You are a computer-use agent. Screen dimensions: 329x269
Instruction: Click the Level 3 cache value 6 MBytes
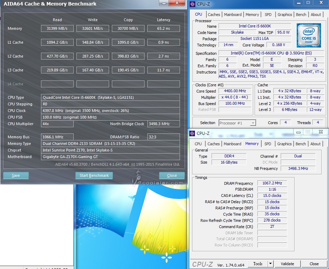289,110
